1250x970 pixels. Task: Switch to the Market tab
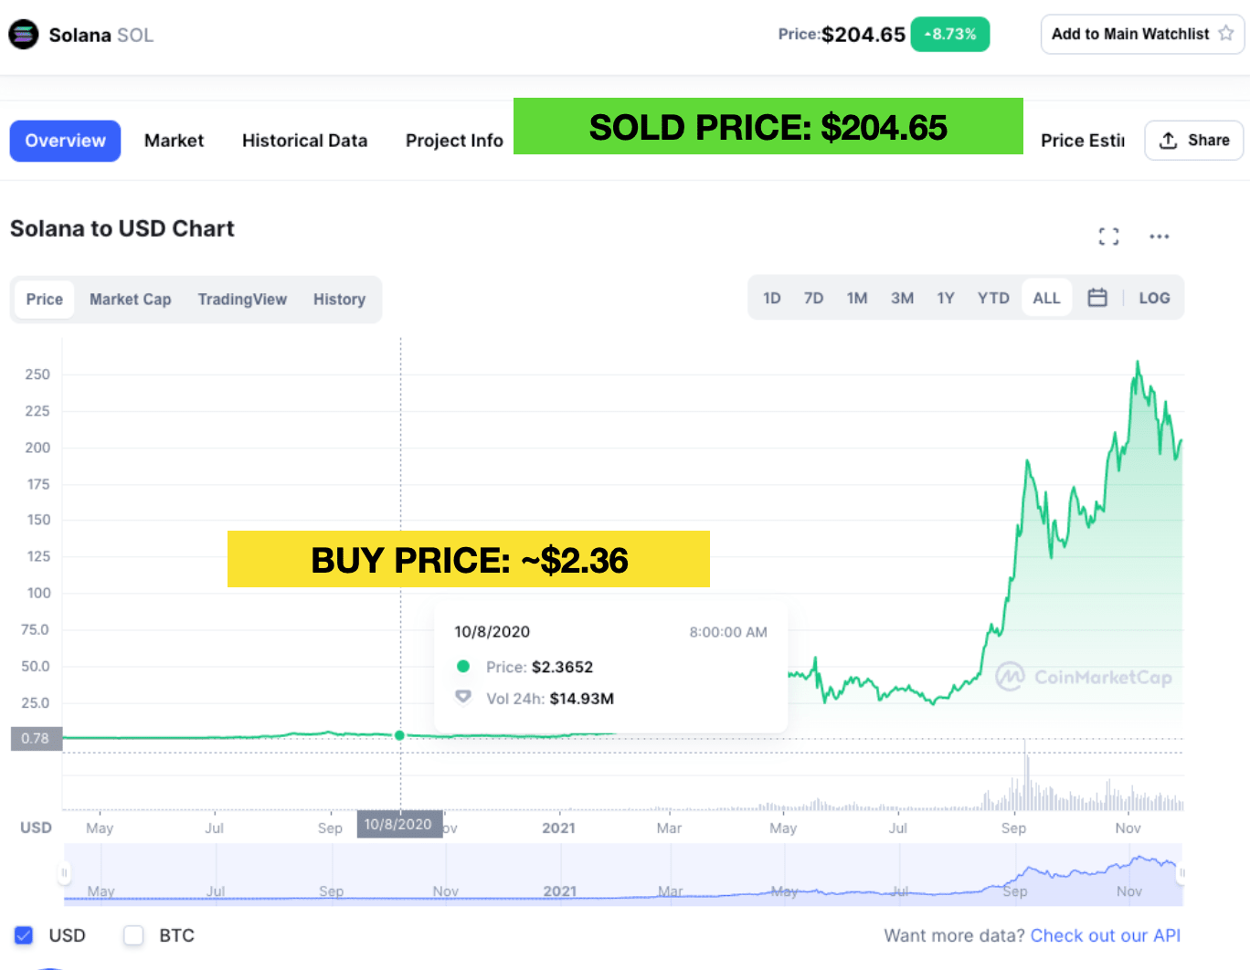click(x=174, y=141)
